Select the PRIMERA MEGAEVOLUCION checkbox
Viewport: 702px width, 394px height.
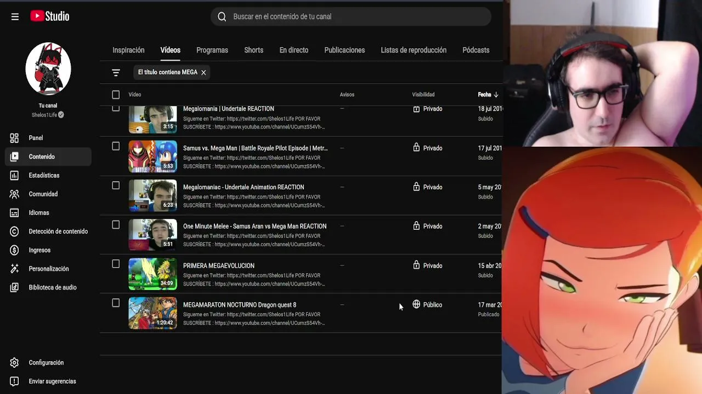point(116,264)
